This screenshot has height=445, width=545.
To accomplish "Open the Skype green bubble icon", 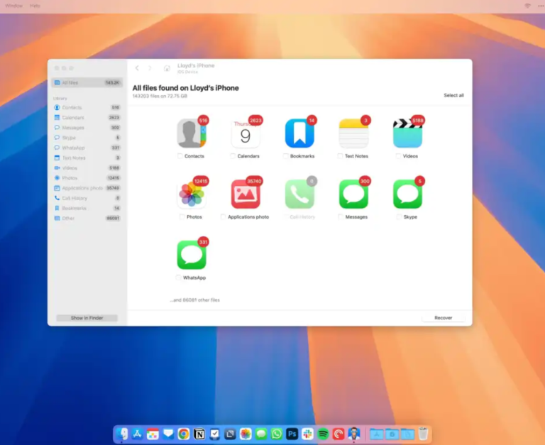I will pos(408,194).
